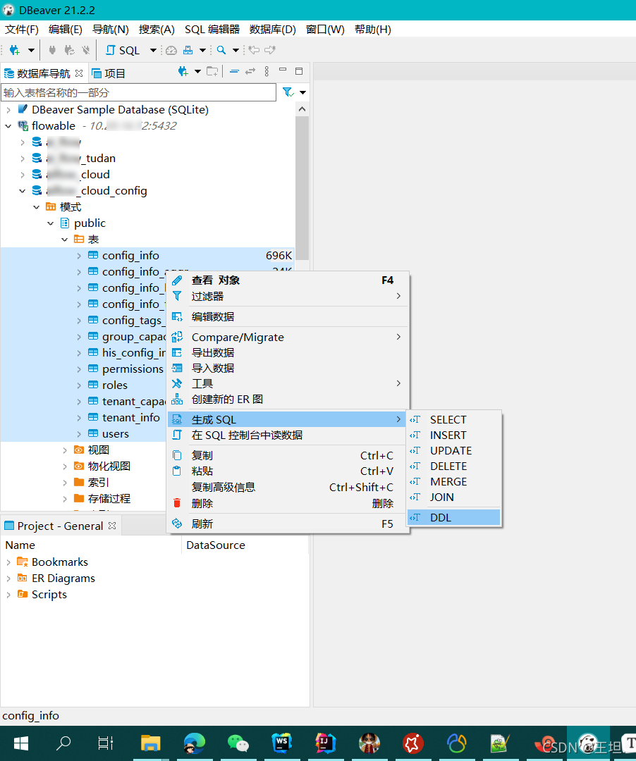Choose 刷新 in the context menu

[288, 524]
